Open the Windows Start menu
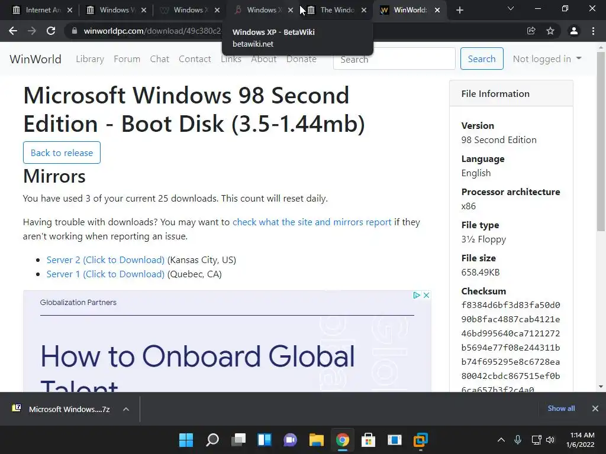 (x=186, y=440)
